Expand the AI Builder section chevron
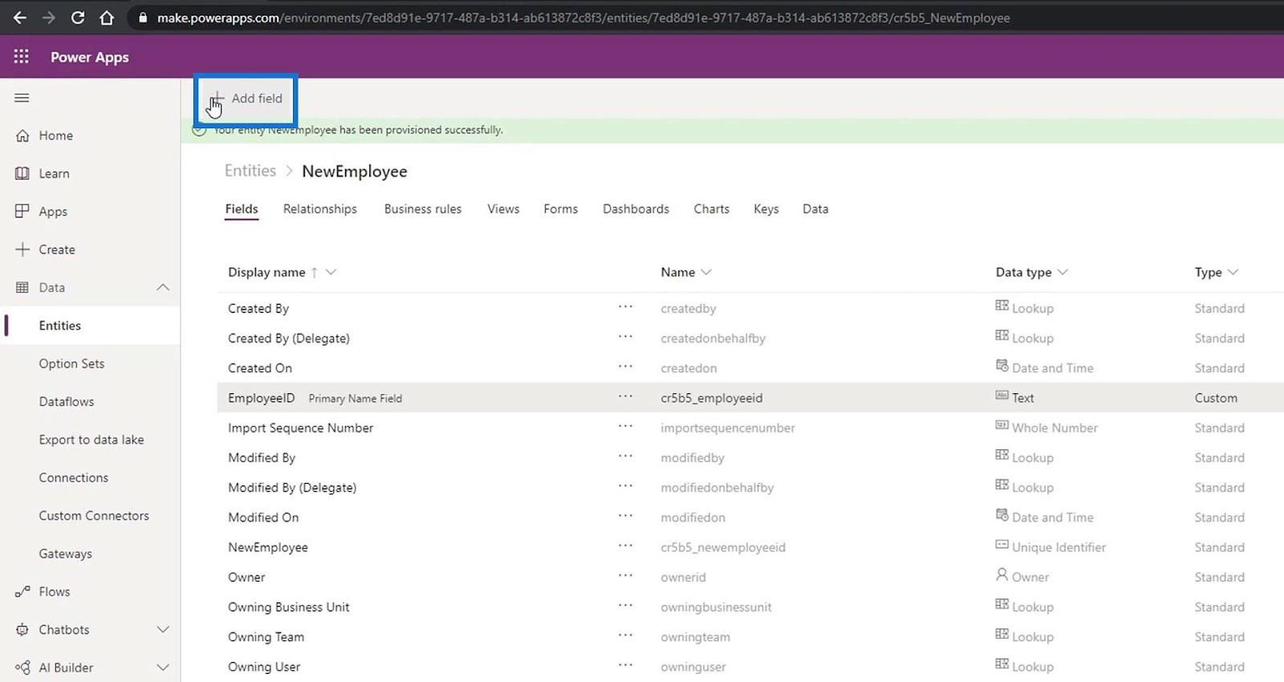This screenshot has width=1284, height=682. tap(163, 668)
